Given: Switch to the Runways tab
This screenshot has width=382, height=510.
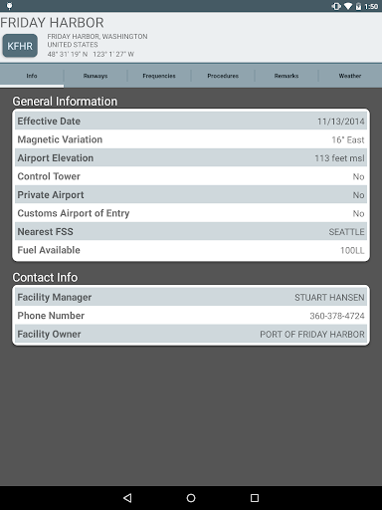Looking at the screenshot, I should pos(95,76).
